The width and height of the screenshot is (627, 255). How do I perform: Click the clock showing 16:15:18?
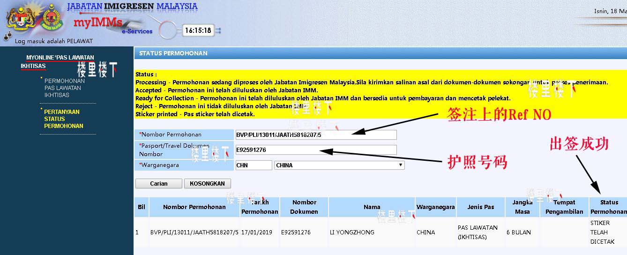(x=198, y=30)
